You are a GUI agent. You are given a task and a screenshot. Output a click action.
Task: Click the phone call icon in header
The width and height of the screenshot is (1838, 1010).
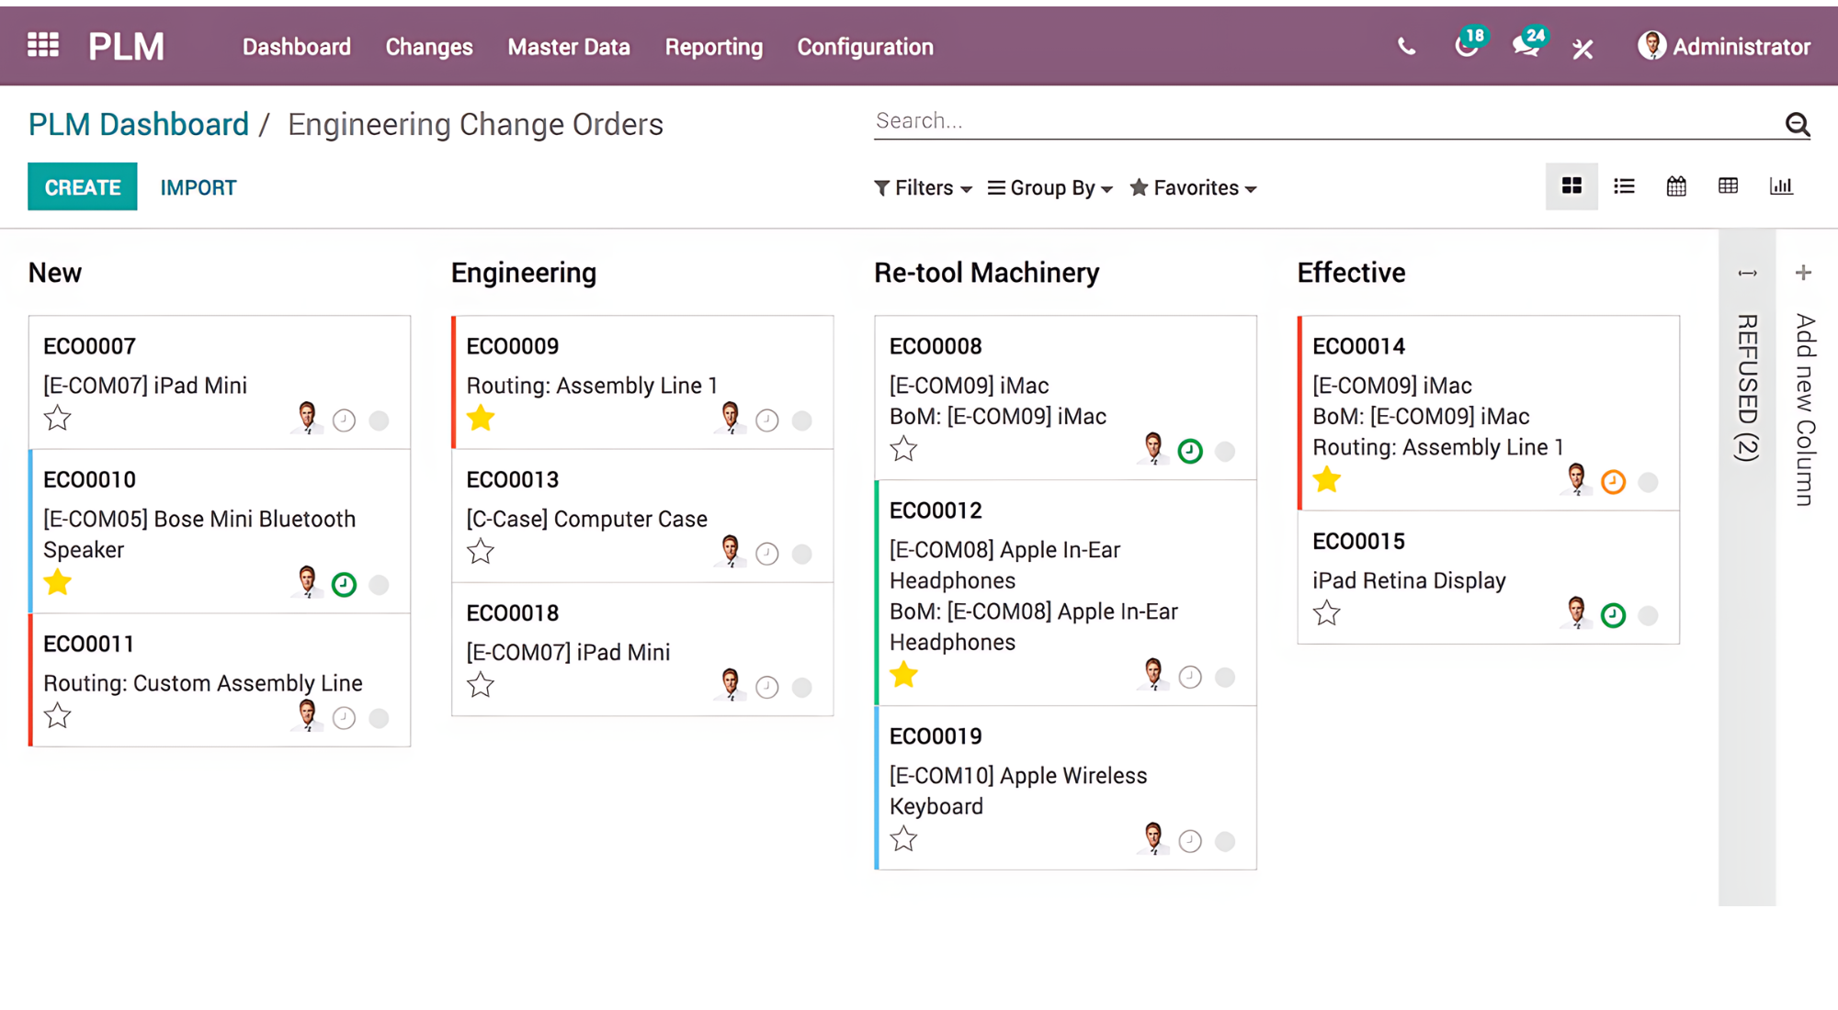pyautogui.click(x=1406, y=47)
